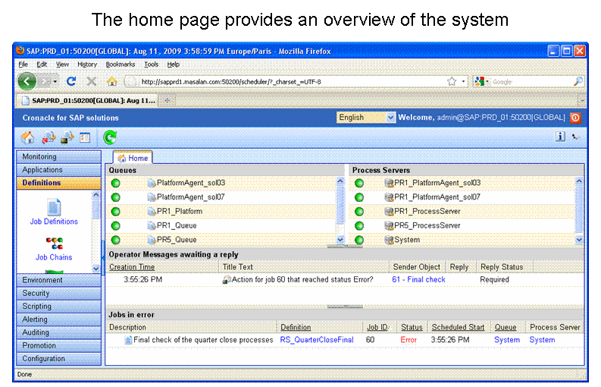Expand the Environment section
This screenshot has width=601, height=387.
click(58, 280)
